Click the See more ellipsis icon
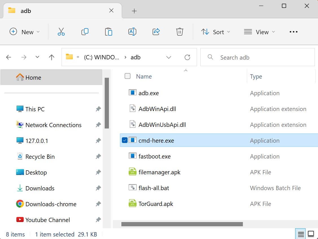 tap(293, 32)
